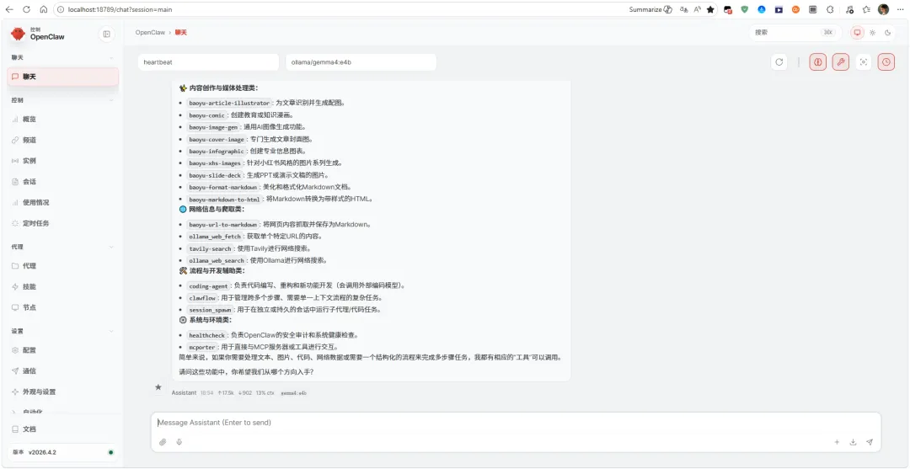Open the orange circular extension icon

click(796, 9)
